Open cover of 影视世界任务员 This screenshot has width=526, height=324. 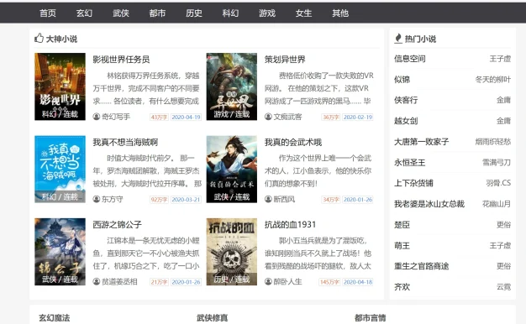click(60, 86)
